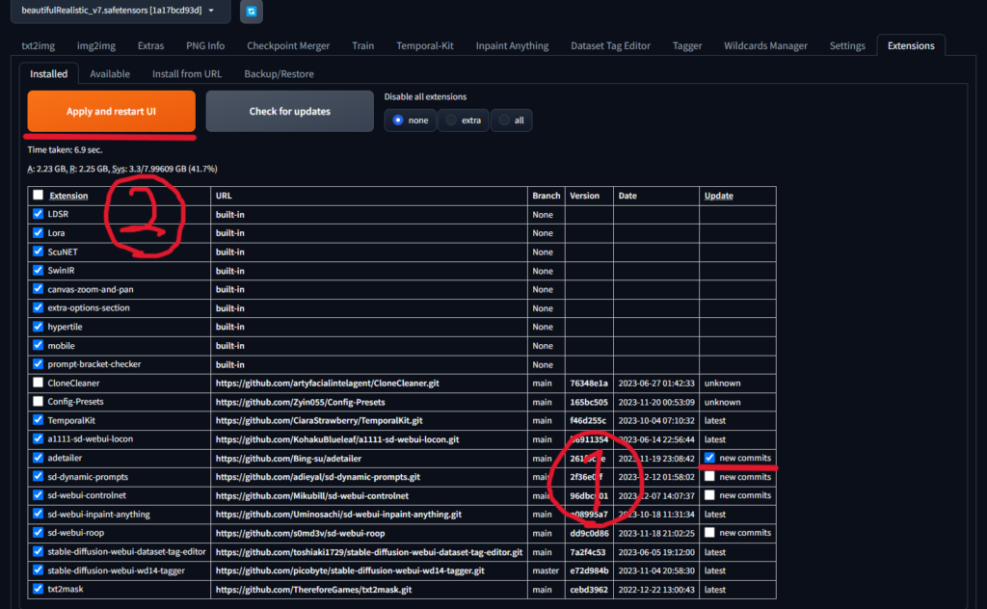Switch to the txt2img tab
Screen dimensions: 987x609
pos(39,45)
